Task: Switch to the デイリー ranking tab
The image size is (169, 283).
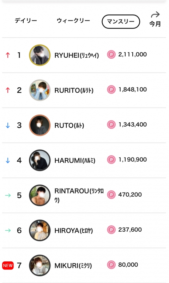Action: (x=26, y=21)
